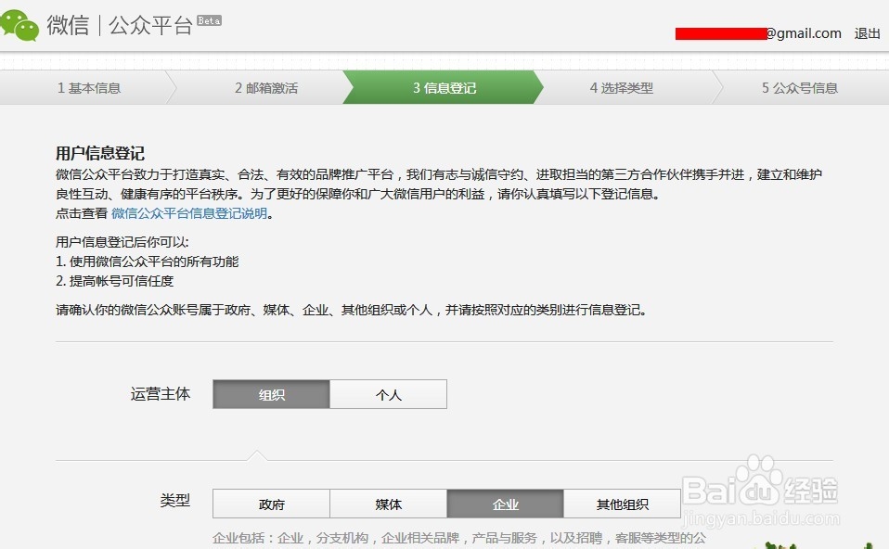Click the 请确认你的微信公众账号 instruction sentence
The height and width of the screenshot is (549, 889).
pos(352,310)
